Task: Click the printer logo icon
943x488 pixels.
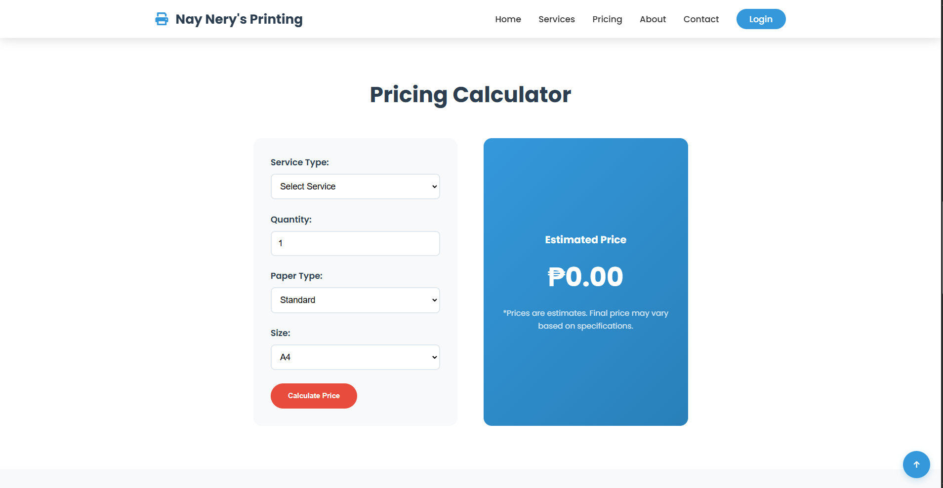Action: point(162,19)
